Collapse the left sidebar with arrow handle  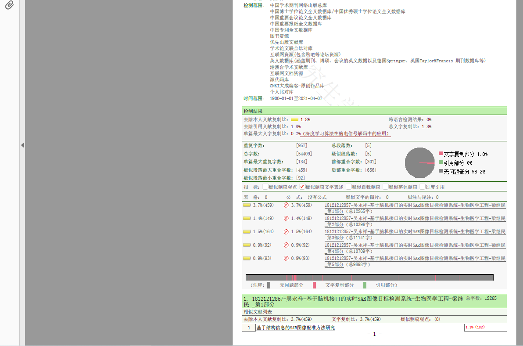click(x=22, y=145)
